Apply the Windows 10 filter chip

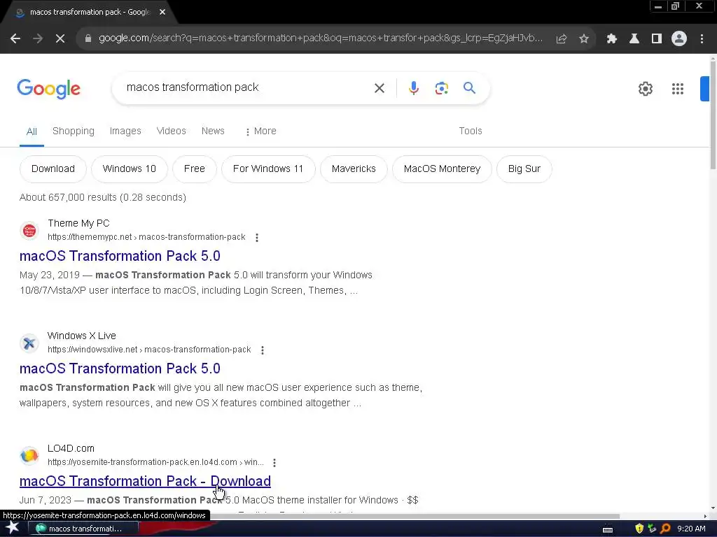[130, 169]
